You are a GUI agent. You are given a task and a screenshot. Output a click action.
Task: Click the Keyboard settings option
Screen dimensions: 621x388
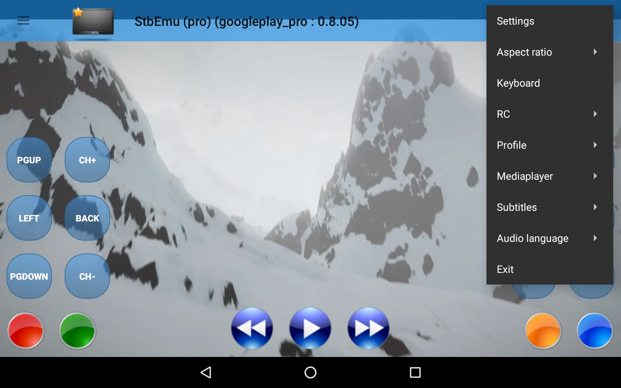click(518, 83)
